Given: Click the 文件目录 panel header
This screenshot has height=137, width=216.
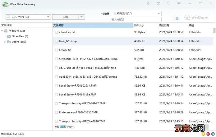Looking at the screenshot, I should (x=7, y=25).
